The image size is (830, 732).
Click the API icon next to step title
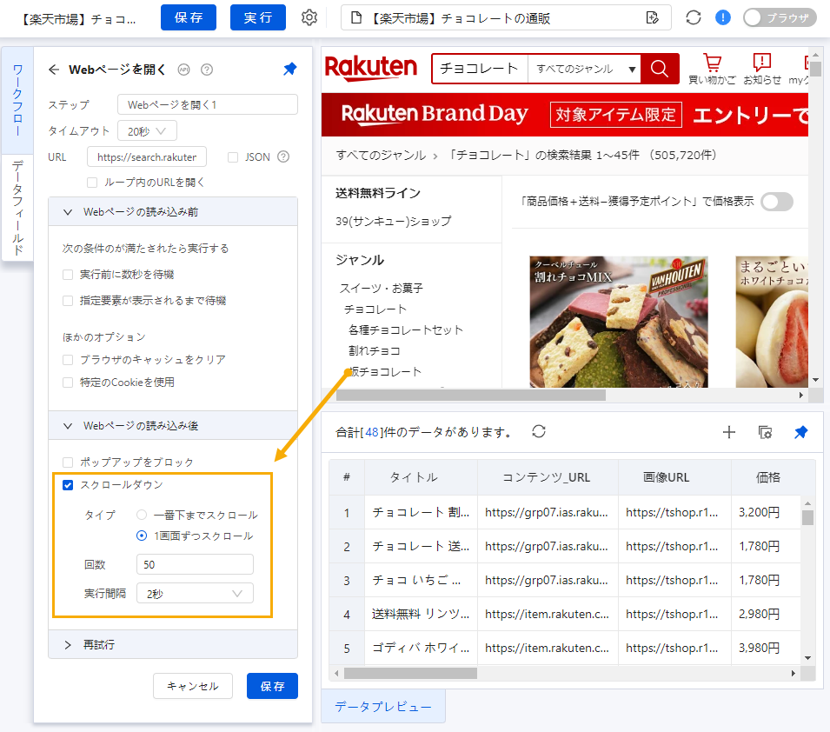point(183,70)
